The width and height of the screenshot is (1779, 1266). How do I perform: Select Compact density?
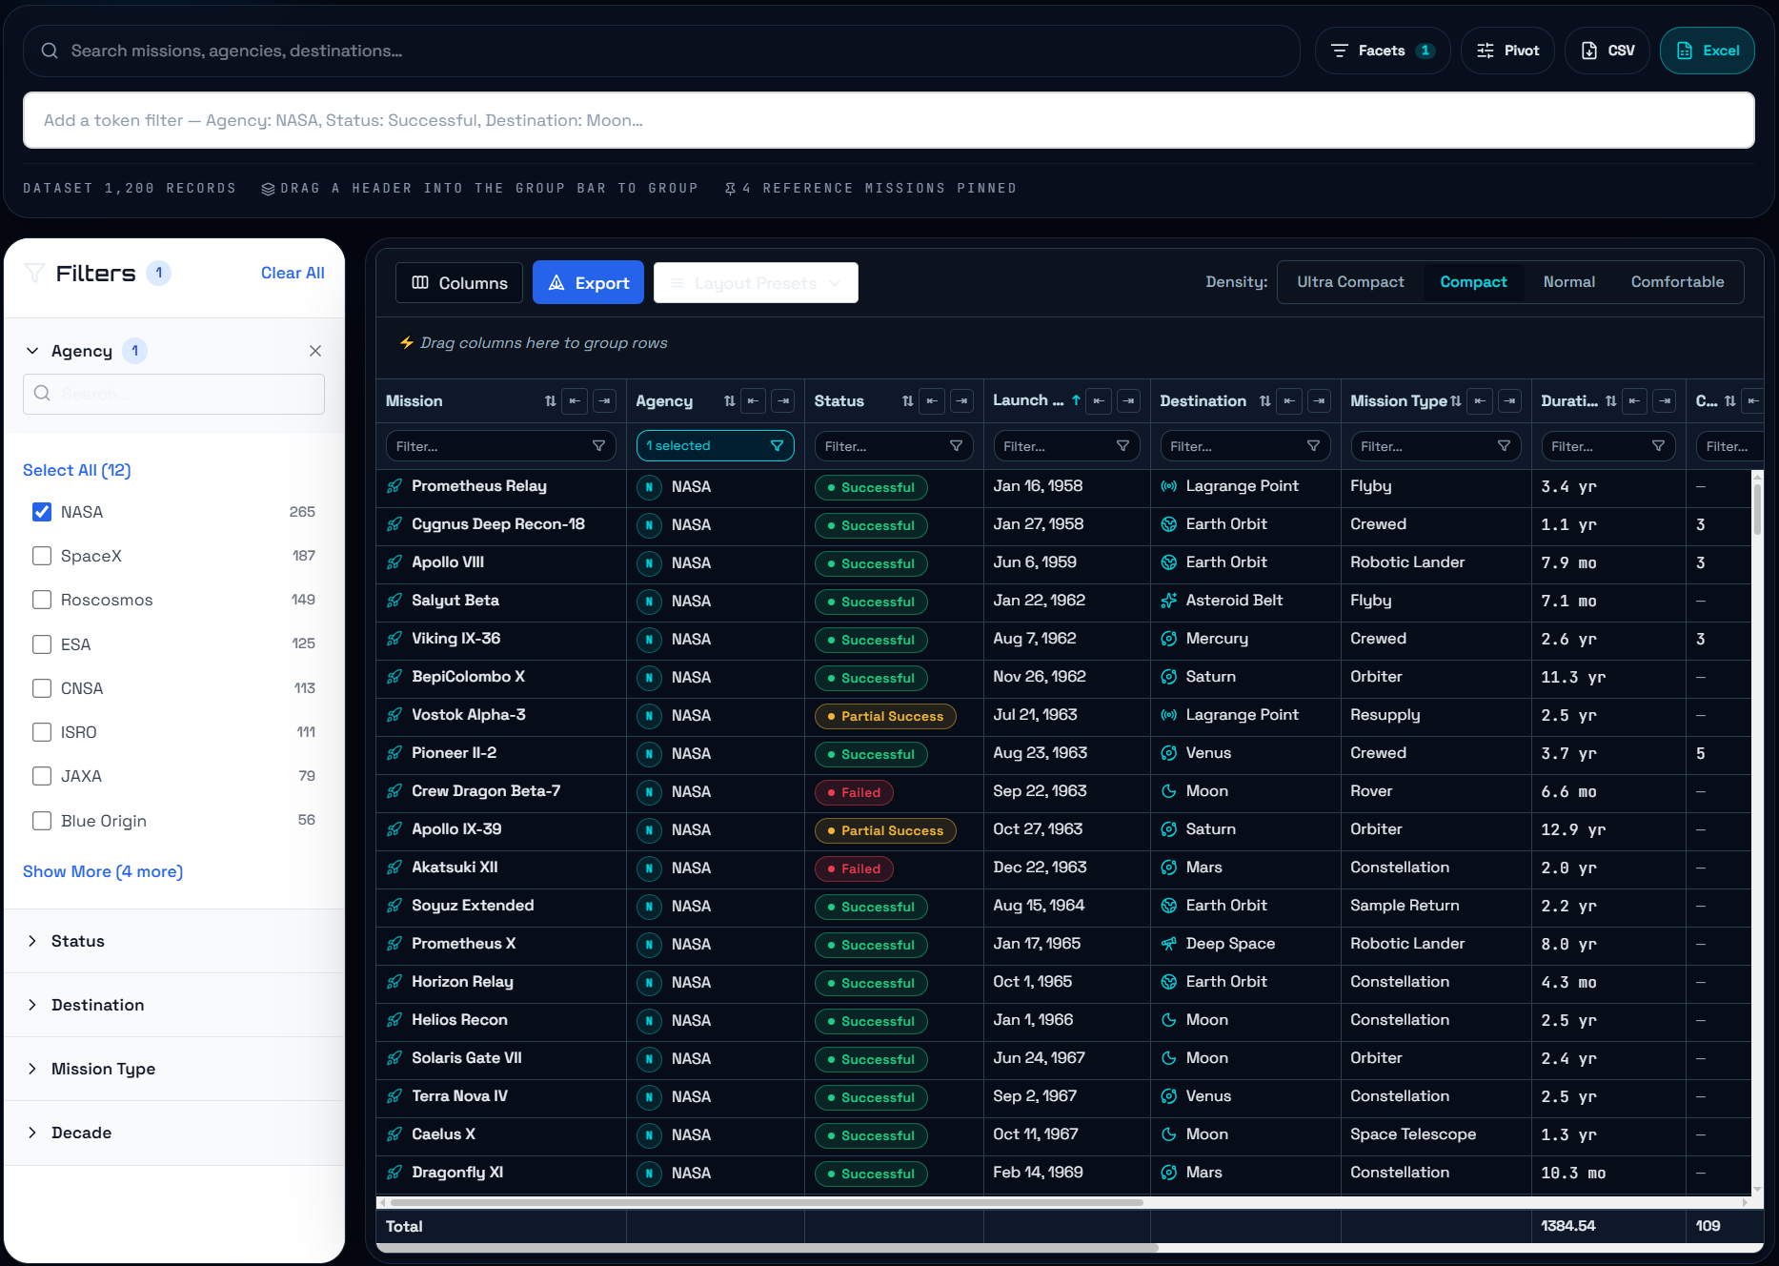pyautogui.click(x=1473, y=282)
